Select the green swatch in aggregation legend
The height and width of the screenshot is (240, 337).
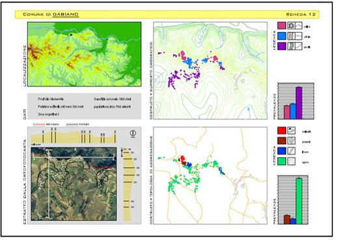click(x=282, y=161)
